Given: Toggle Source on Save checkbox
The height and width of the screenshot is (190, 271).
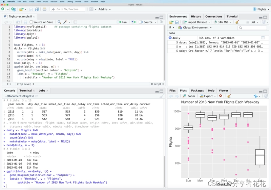Looking at the screenshot, I should tap(31, 22).
